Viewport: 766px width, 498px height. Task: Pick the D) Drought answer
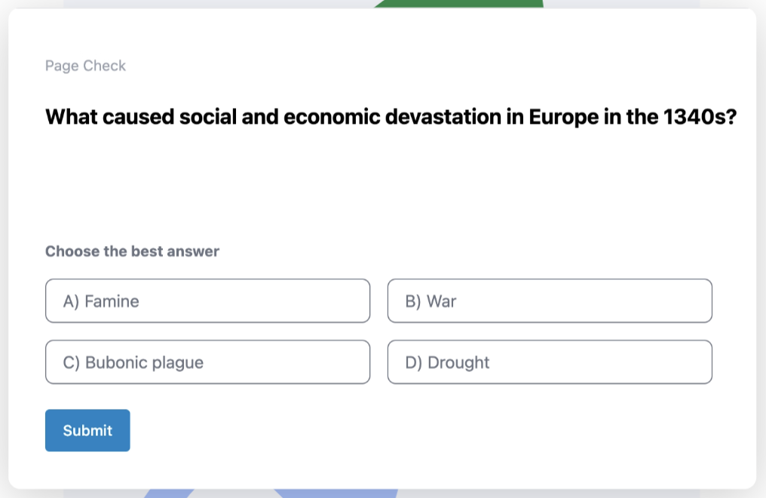pos(550,362)
